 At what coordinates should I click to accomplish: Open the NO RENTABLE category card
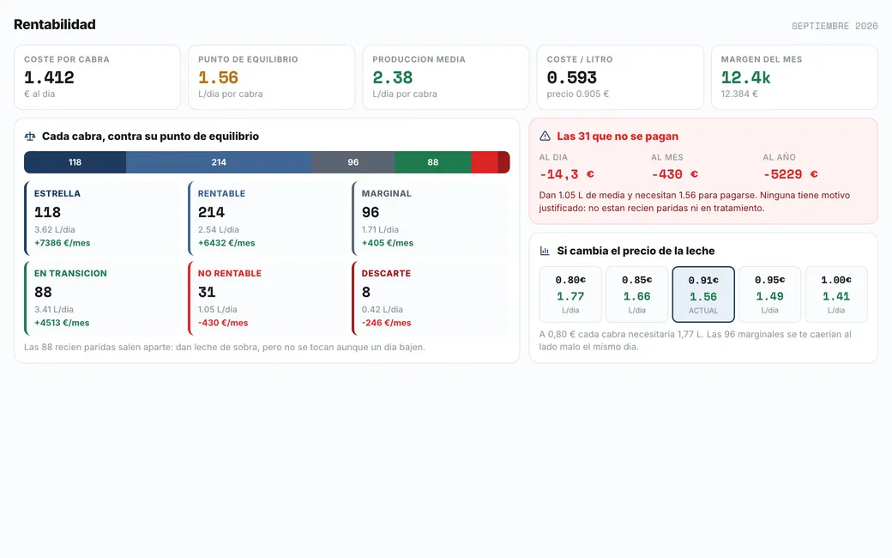[x=266, y=298]
